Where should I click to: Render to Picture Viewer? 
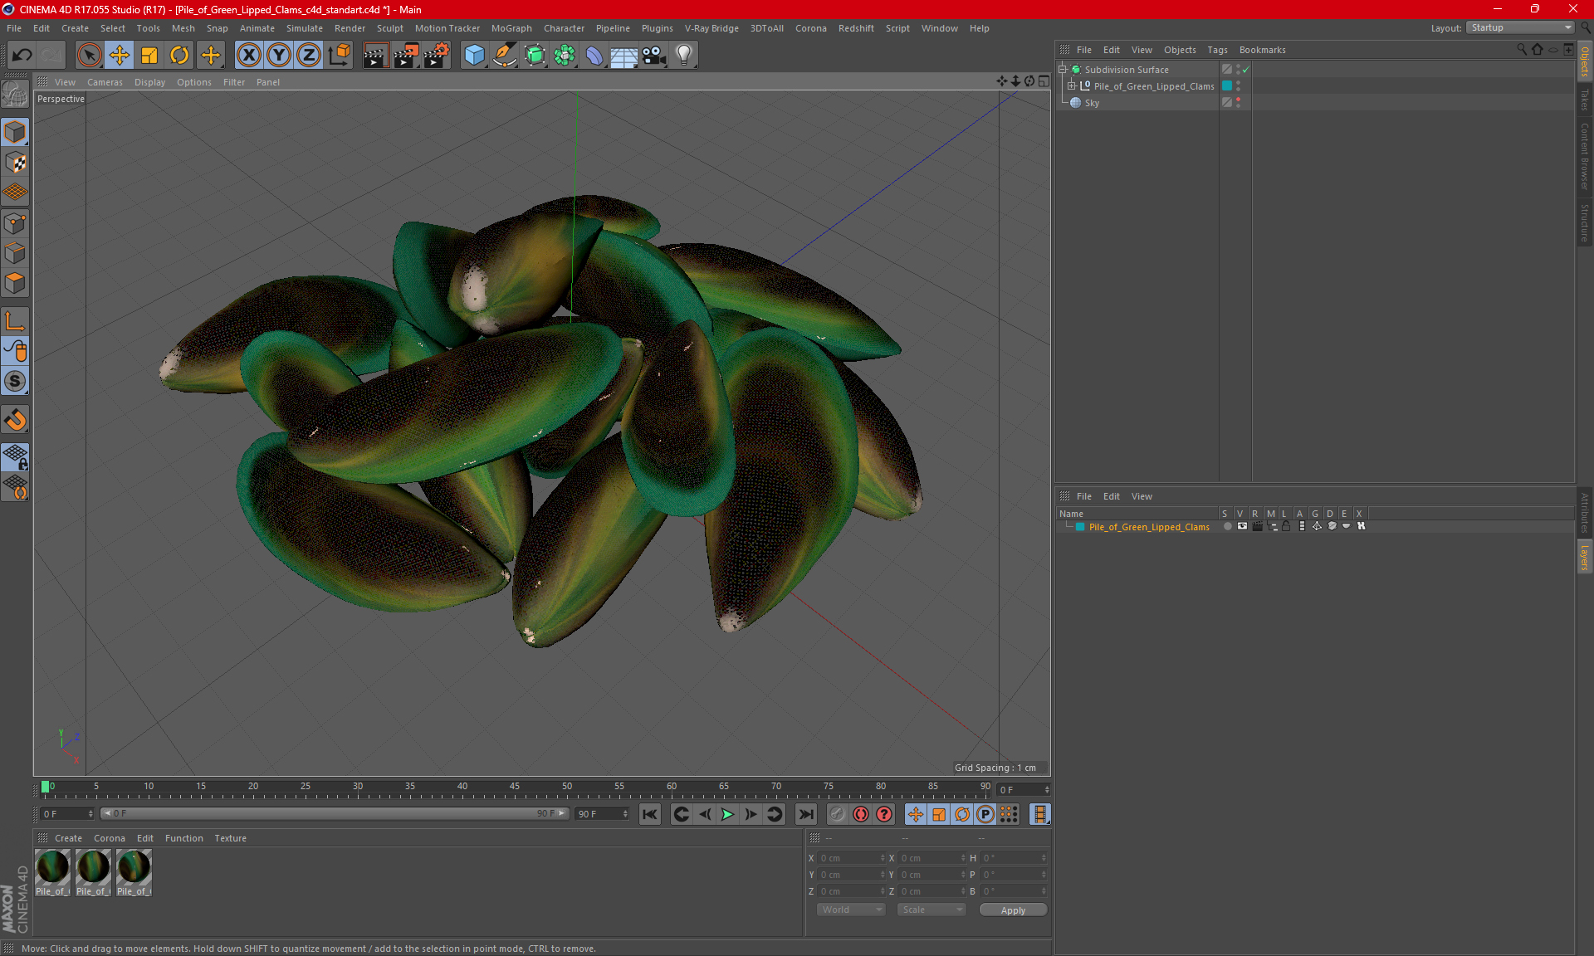pyautogui.click(x=405, y=56)
